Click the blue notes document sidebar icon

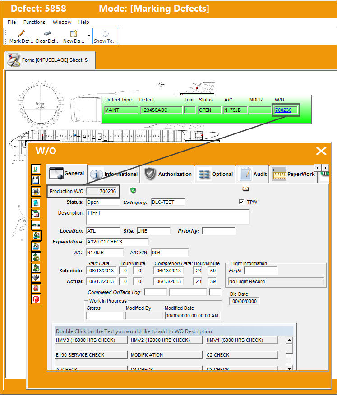[x=36, y=202]
